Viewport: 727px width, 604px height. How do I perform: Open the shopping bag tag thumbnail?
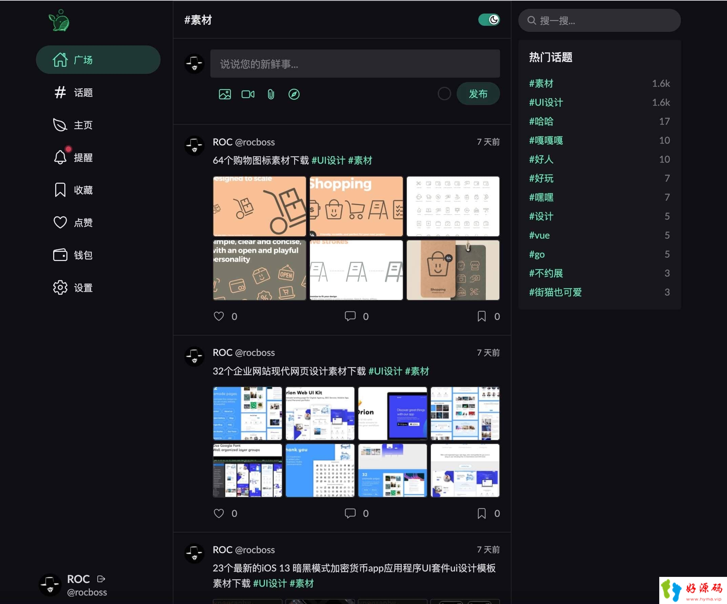tap(453, 270)
